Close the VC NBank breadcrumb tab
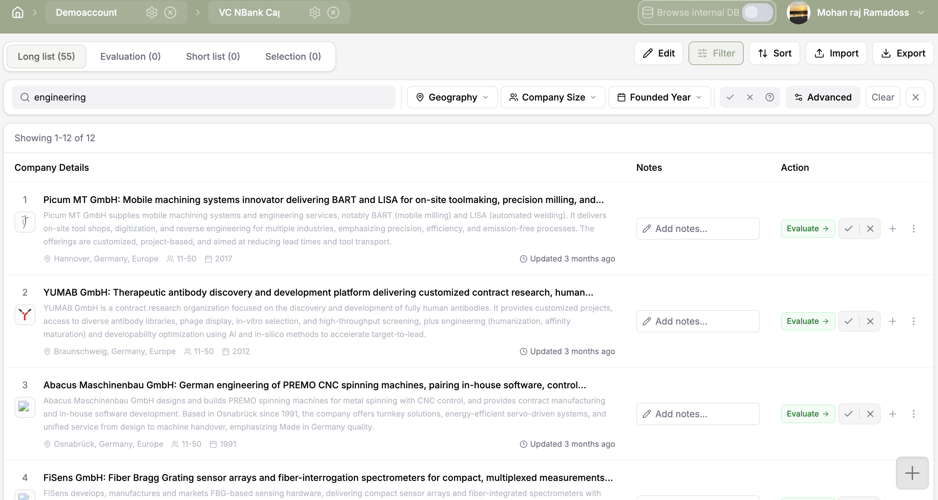The height and width of the screenshot is (500, 938). click(333, 12)
